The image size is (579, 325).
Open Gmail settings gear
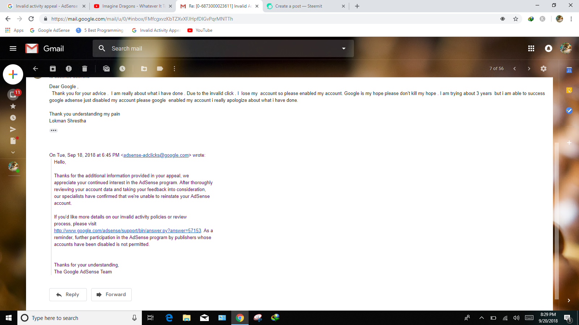tap(544, 69)
